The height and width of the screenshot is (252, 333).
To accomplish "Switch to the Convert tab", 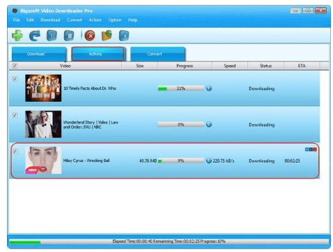I will click(158, 54).
